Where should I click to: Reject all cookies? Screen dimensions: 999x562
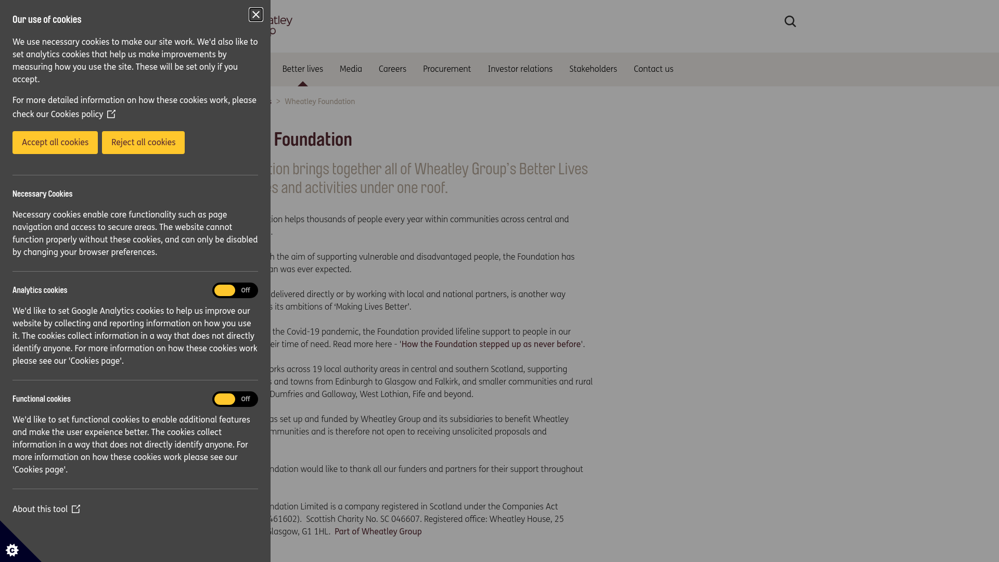coord(143,143)
